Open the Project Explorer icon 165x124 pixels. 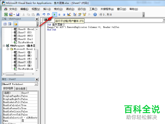pyautogui.click(x=75, y=15)
